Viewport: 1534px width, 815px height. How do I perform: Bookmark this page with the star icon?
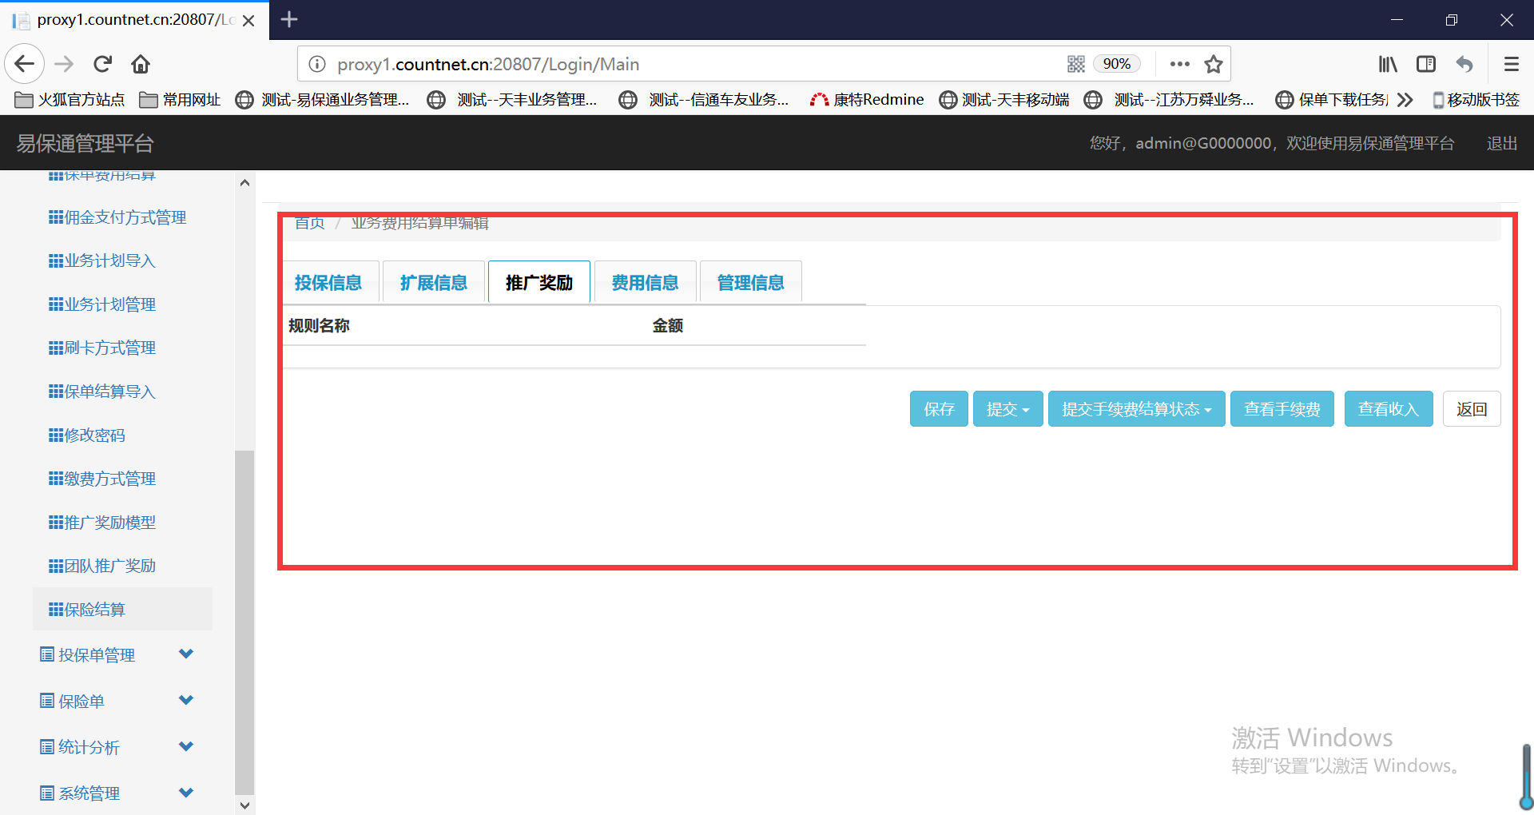(x=1214, y=64)
